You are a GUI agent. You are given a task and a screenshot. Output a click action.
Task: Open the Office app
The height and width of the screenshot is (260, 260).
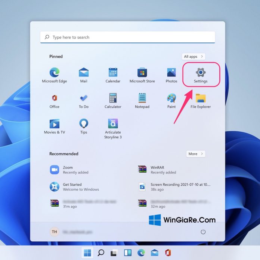[x=55, y=98]
